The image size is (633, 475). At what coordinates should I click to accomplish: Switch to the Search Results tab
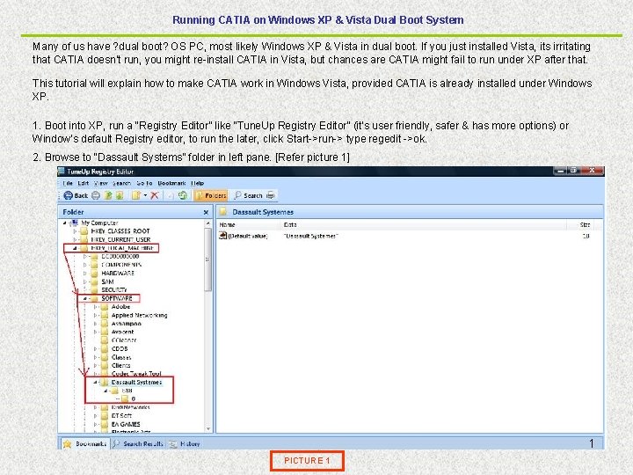click(x=138, y=443)
